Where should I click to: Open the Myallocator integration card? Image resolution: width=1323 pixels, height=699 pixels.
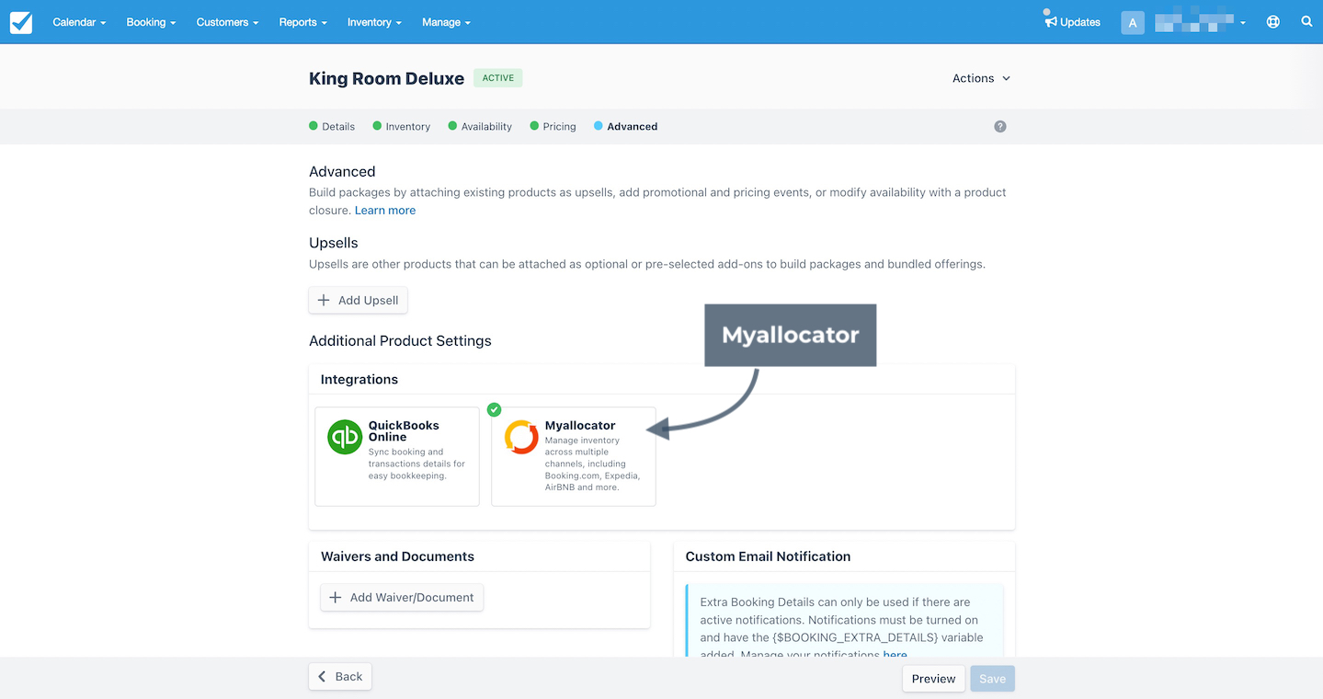574,456
